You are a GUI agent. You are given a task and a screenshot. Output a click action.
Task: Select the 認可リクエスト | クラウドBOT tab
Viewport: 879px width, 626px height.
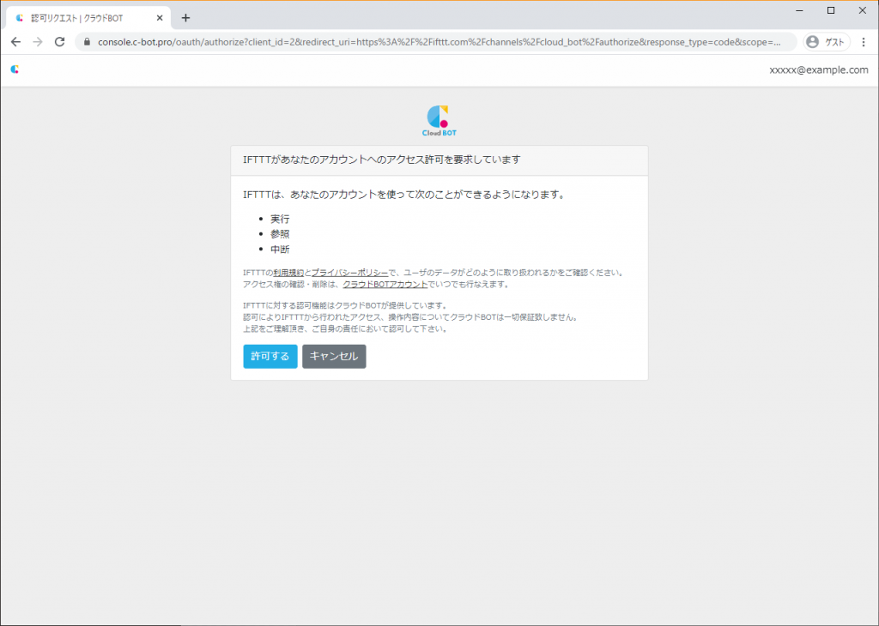(88, 18)
